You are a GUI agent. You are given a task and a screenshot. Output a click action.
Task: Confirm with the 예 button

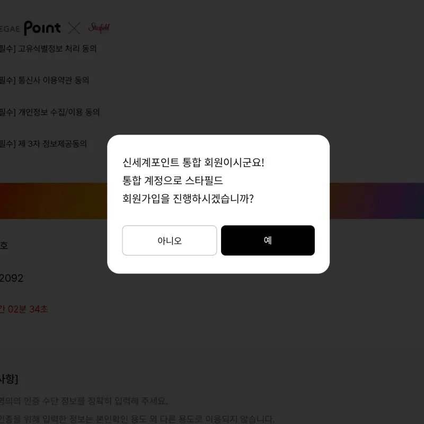pyautogui.click(x=268, y=240)
